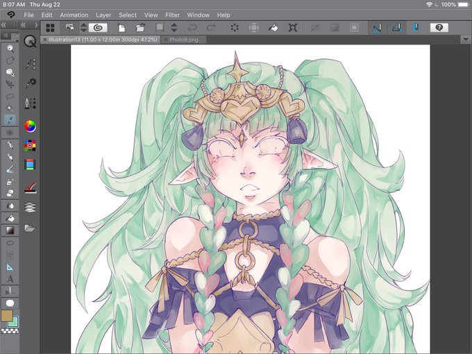Select the Balloon tool

(10, 303)
